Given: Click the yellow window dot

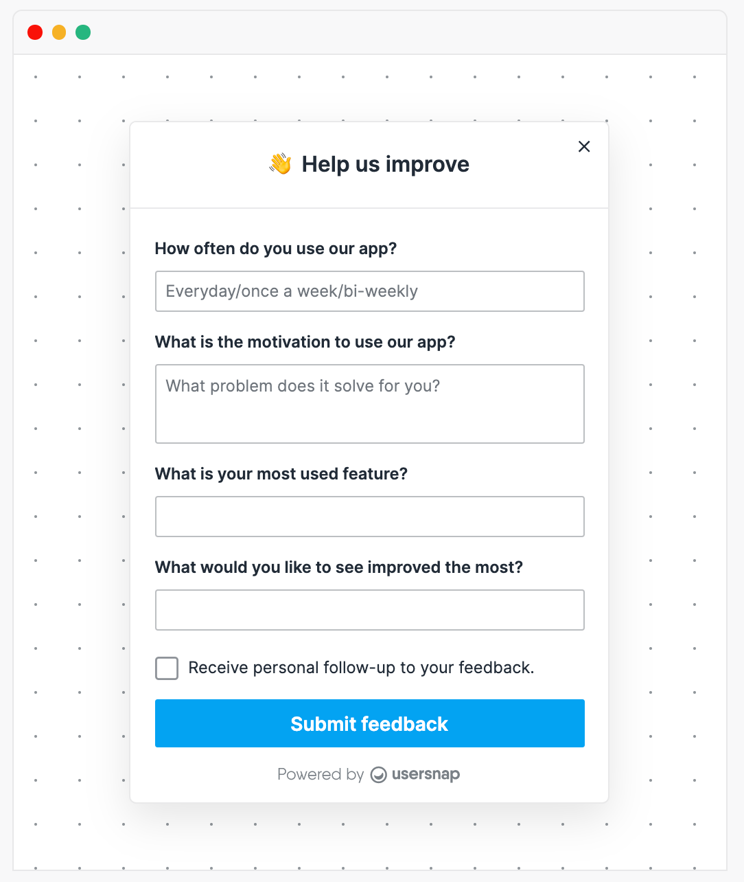Looking at the screenshot, I should (59, 32).
